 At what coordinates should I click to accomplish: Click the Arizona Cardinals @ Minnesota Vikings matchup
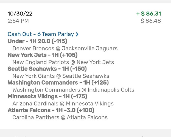[x=63, y=104]
